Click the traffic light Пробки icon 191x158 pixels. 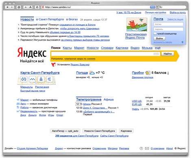pos(148,73)
